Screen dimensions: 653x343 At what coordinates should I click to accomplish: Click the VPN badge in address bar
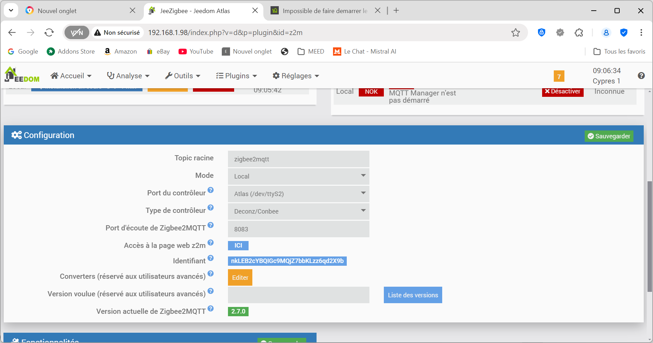tap(77, 33)
